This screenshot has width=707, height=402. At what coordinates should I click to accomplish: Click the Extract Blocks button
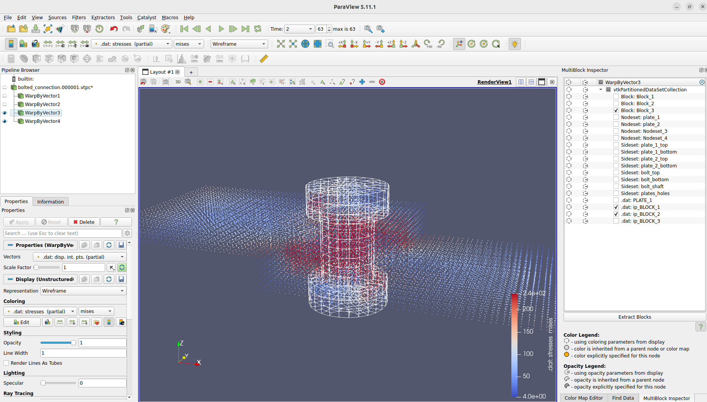point(634,317)
